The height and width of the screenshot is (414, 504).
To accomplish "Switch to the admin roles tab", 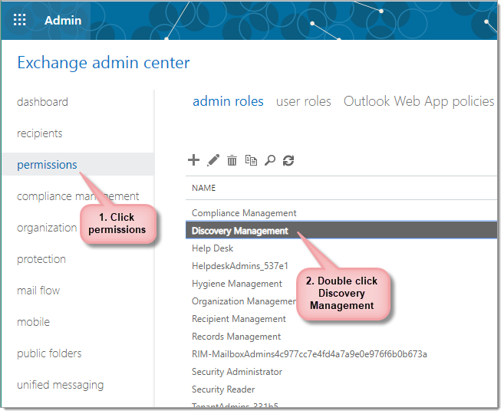I will point(228,101).
